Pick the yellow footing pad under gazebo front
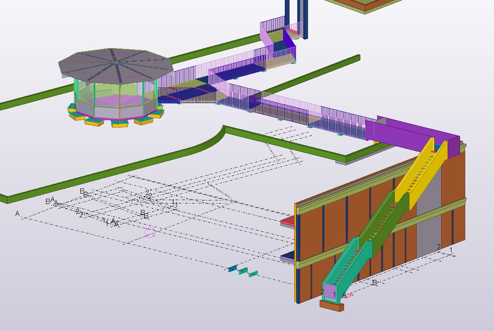 point(94,122)
